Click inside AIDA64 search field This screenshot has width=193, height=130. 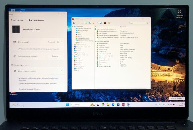click(x=137, y=23)
